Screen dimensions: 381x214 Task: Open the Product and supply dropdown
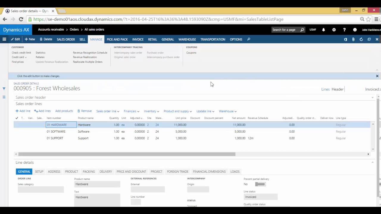pyautogui.click(x=178, y=111)
